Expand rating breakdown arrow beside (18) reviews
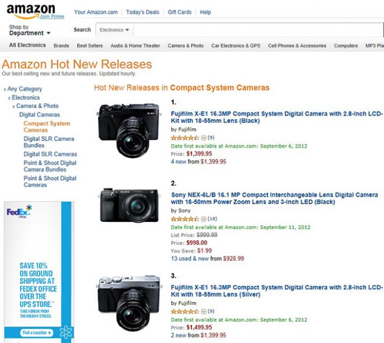The image size is (384, 343). [203, 219]
